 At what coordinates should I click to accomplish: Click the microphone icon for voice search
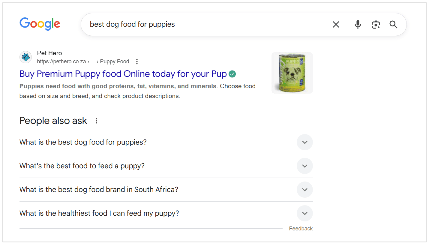pyautogui.click(x=358, y=24)
